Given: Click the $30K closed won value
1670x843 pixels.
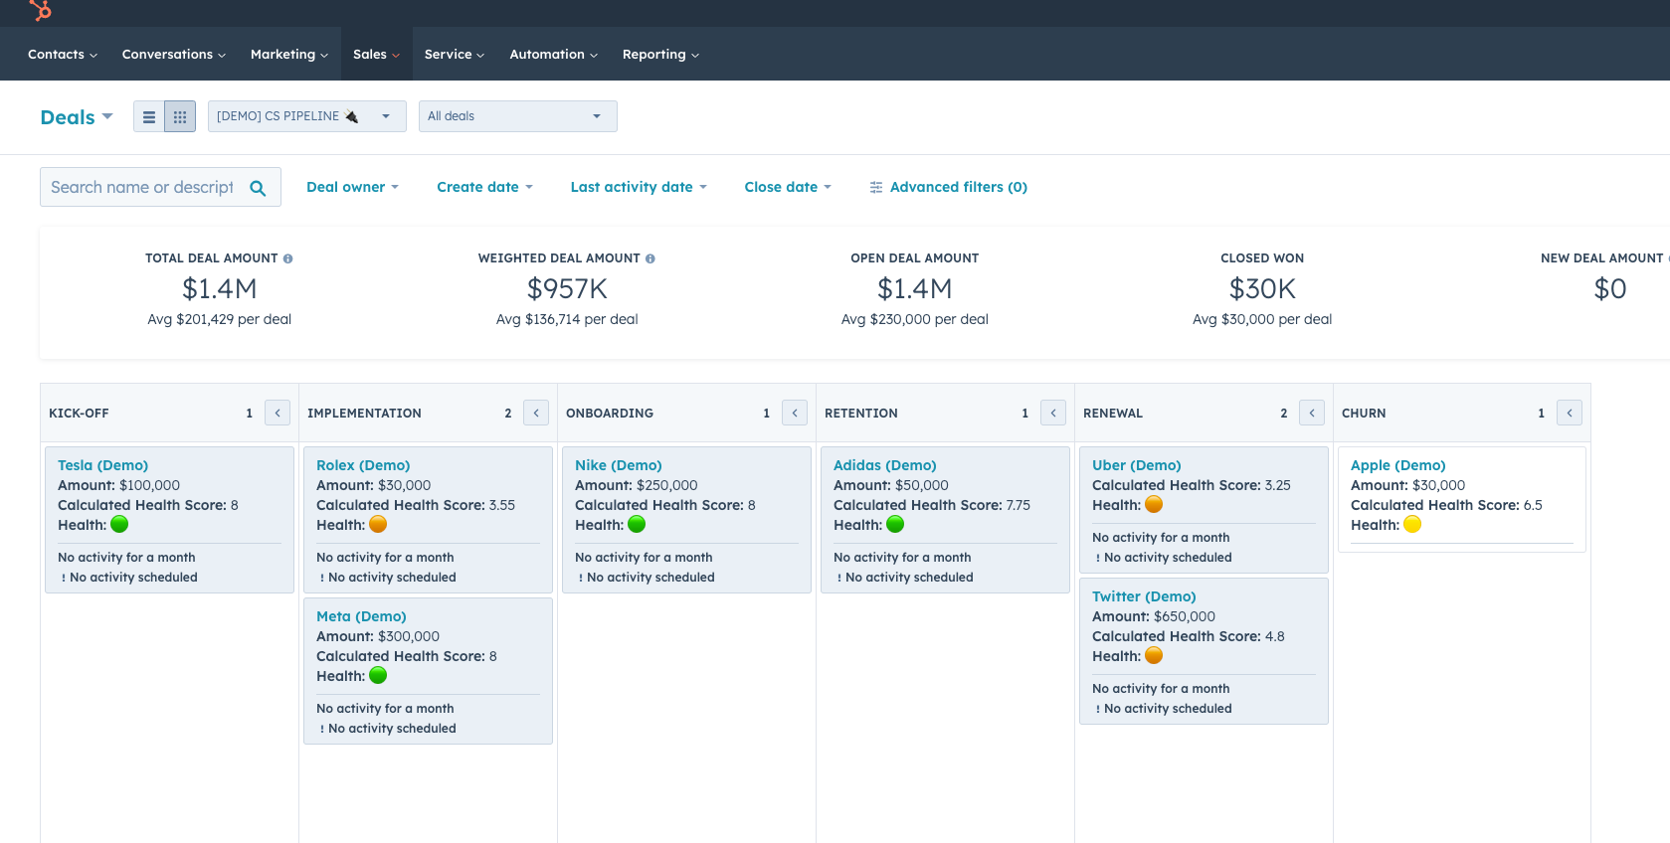Looking at the screenshot, I should pos(1262,289).
